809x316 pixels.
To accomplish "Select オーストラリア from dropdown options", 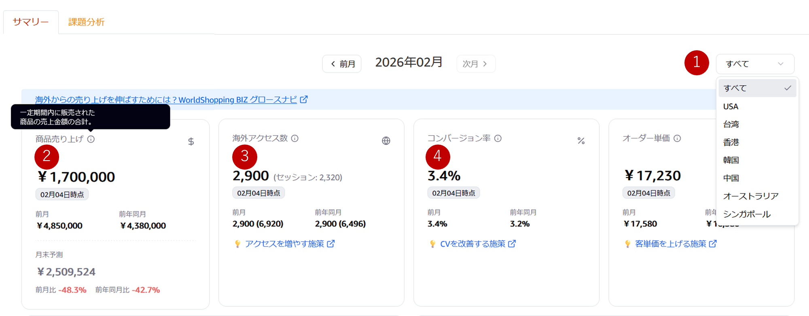I will click(x=751, y=196).
